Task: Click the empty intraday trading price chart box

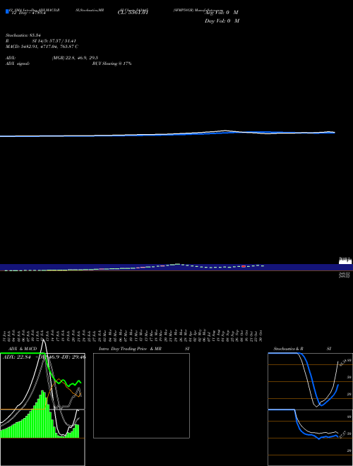Action: click(141, 395)
